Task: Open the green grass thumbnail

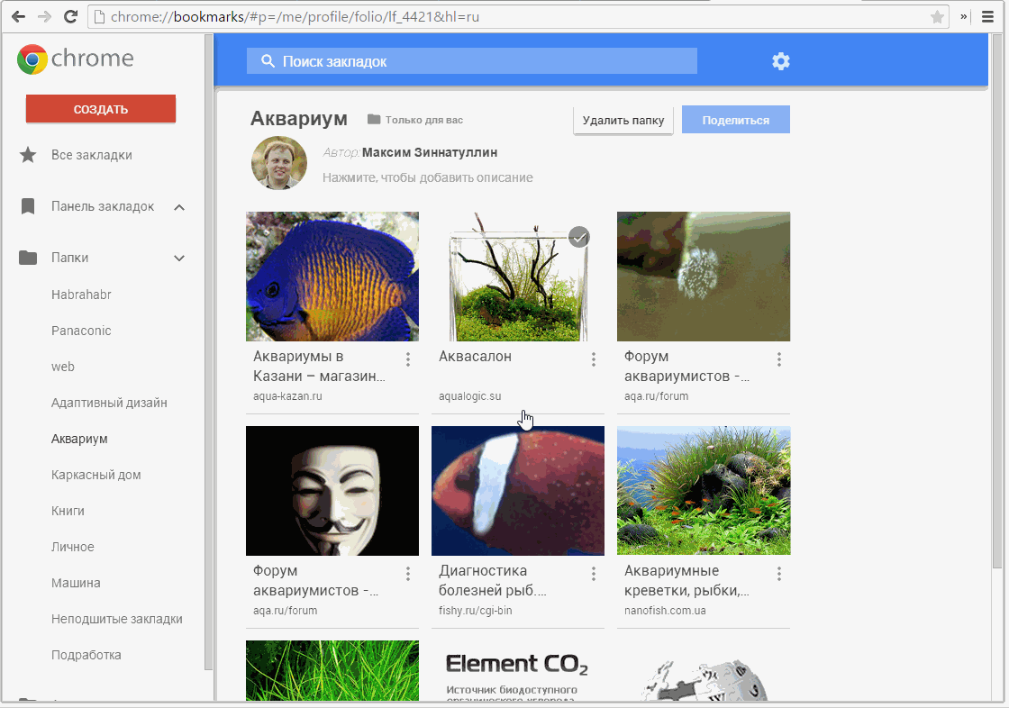Action: coord(332,671)
